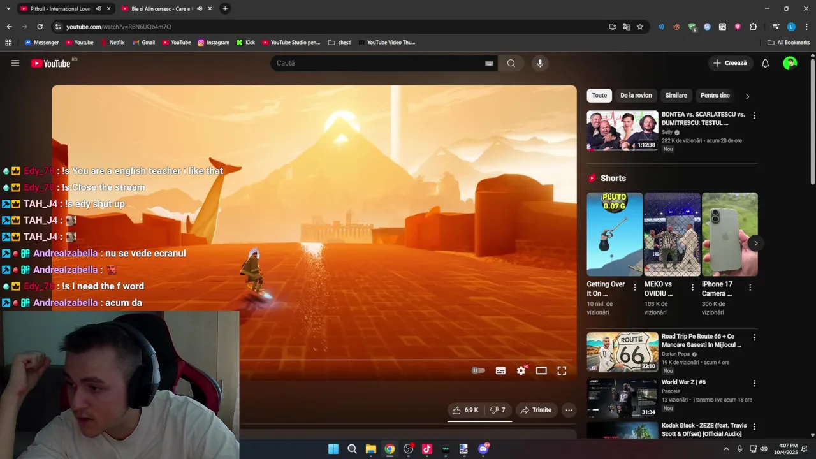Click the Trimite share button
Viewport: 816px width, 459px height.
tap(535, 410)
